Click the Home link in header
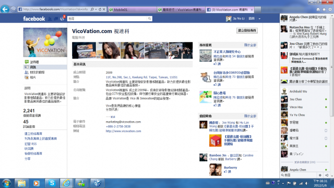334x188 pixels. [252, 19]
